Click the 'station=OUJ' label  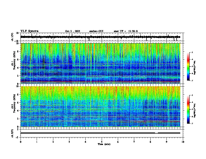click(96, 31)
